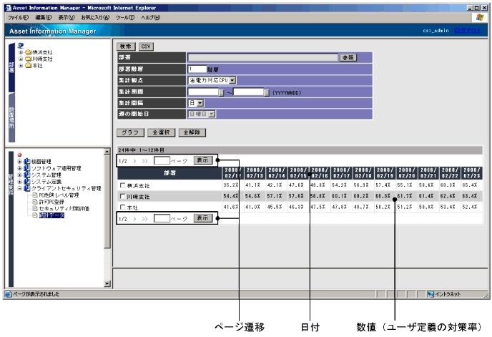Click the 横浜支社 folder icon in tree

pyautogui.click(x=28, y=52)
